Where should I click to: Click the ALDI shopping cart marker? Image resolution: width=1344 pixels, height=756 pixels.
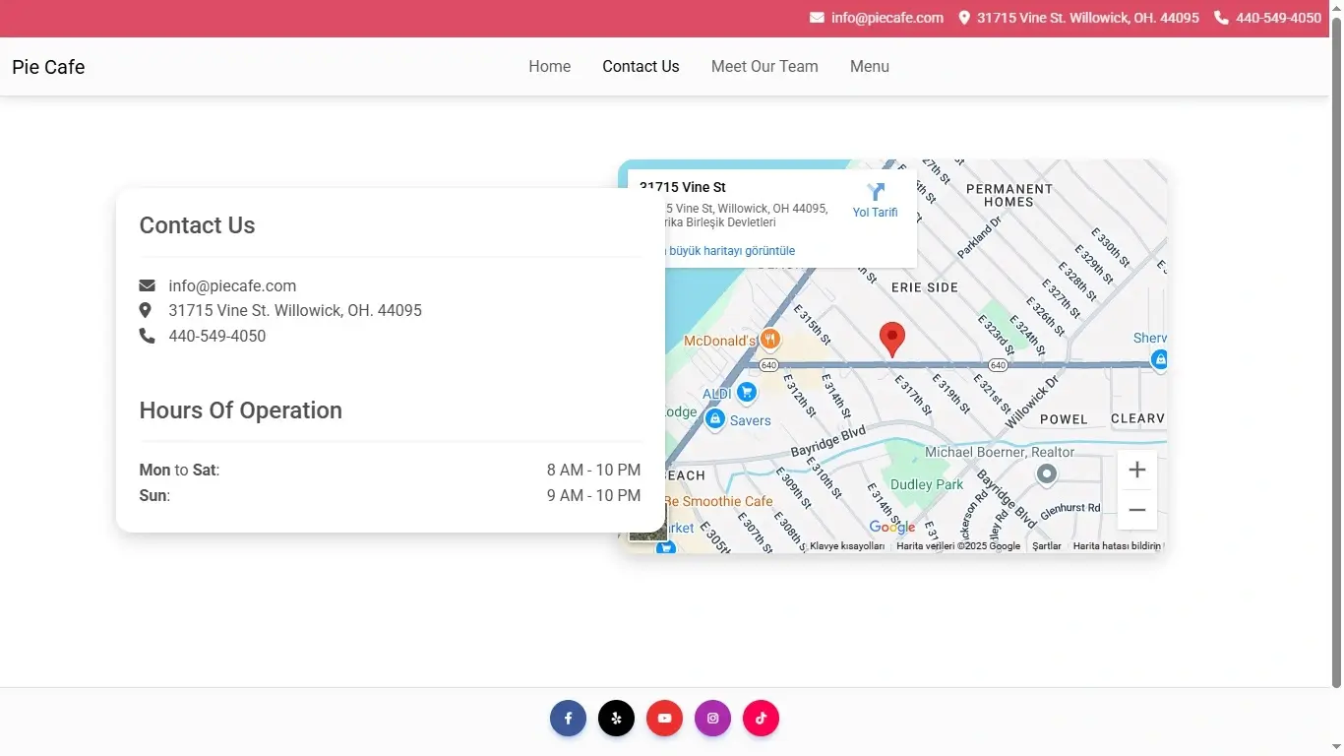click(x=746, y=393)
